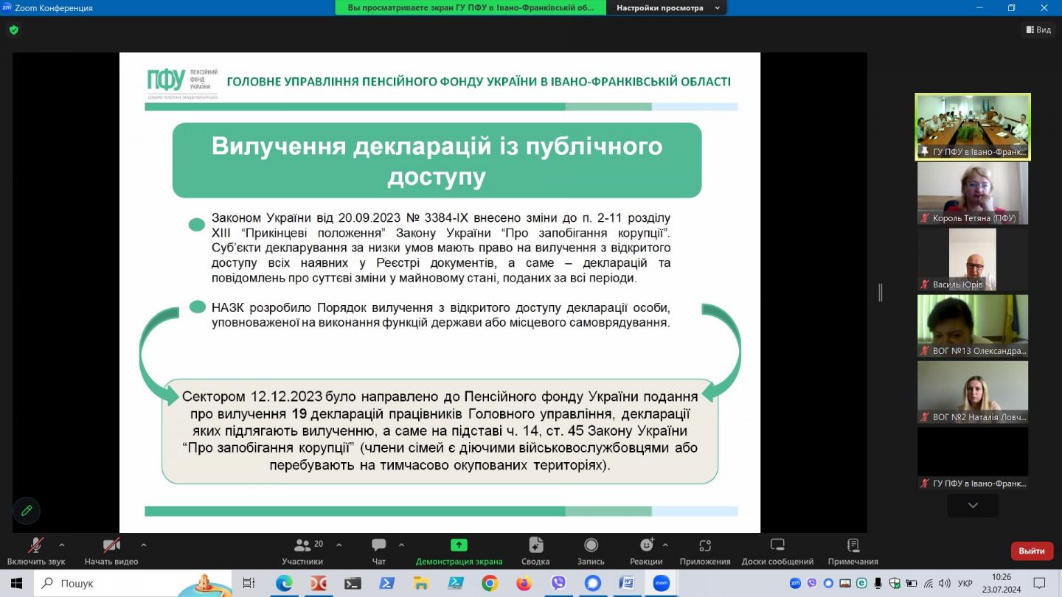This screenshot has height=597, width=1062.
Task: Select ВОГ №13 Олександра video thumbnail
Action: (x=973, y=326)
